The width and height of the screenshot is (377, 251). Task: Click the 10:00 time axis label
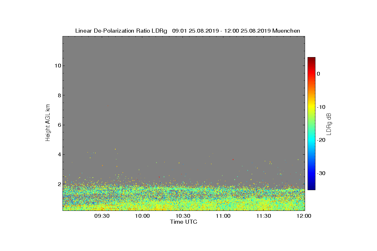(143, 216)
